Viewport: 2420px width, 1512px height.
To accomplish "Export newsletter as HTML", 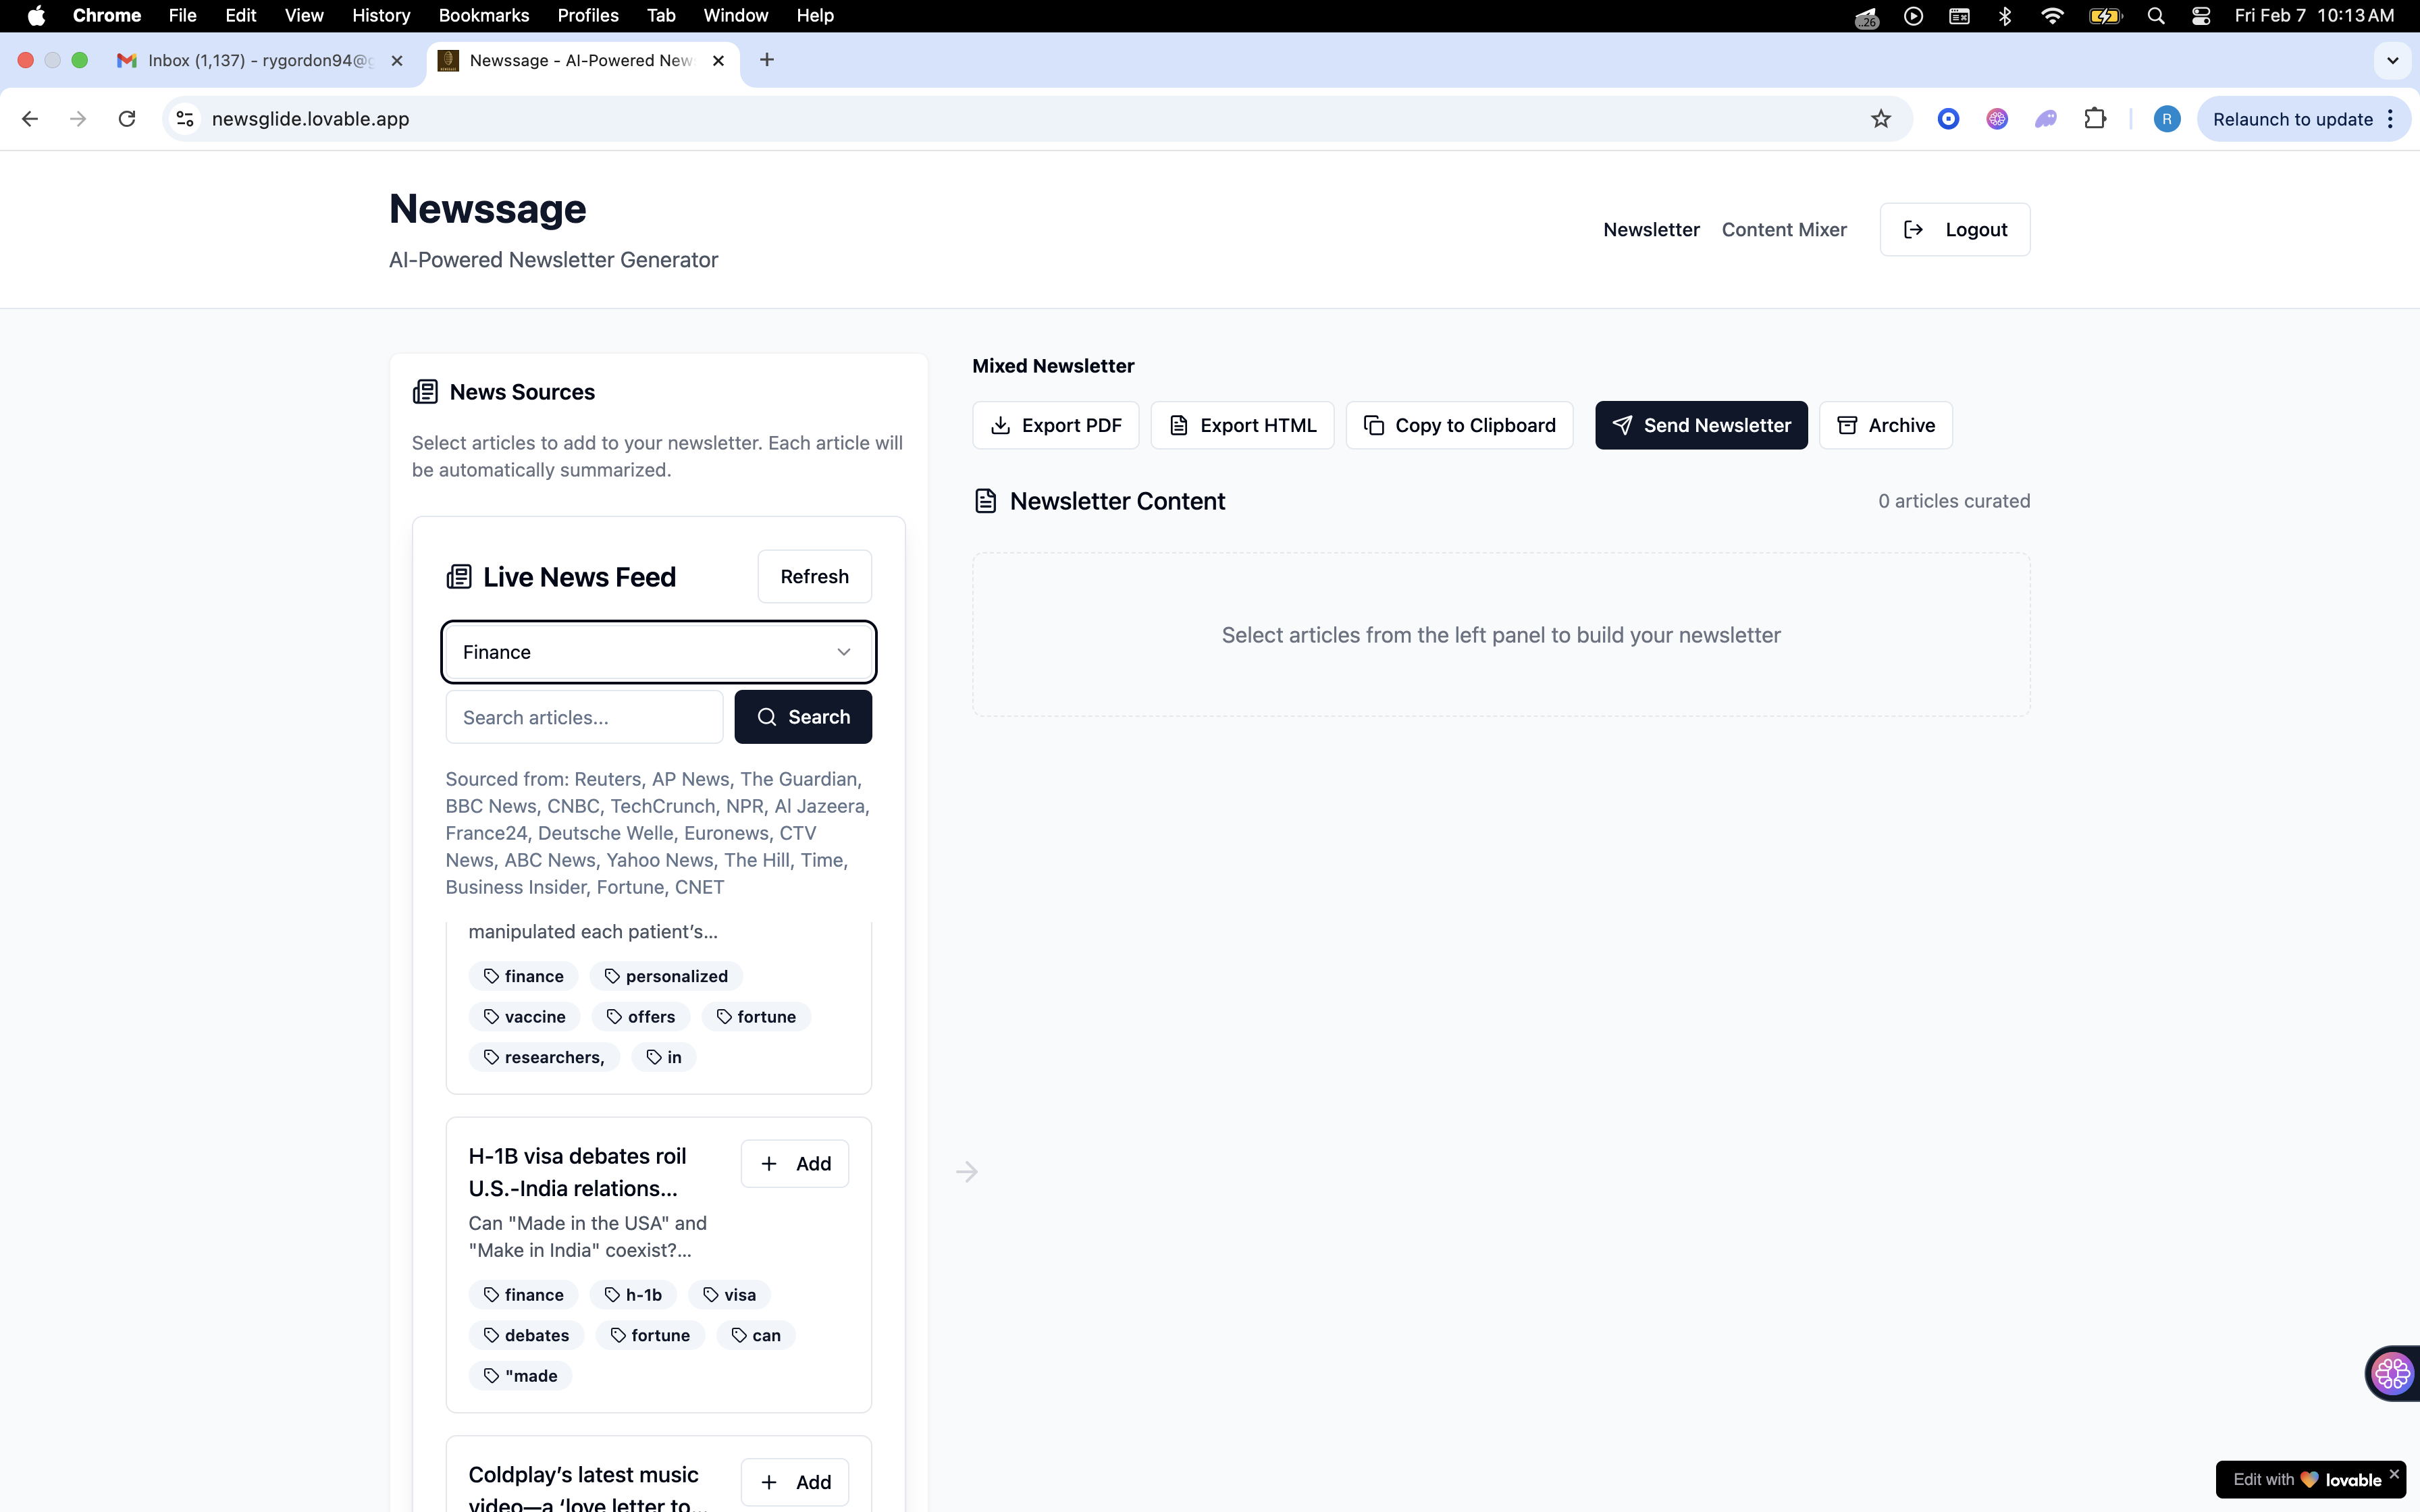I will coord(1242,425).
